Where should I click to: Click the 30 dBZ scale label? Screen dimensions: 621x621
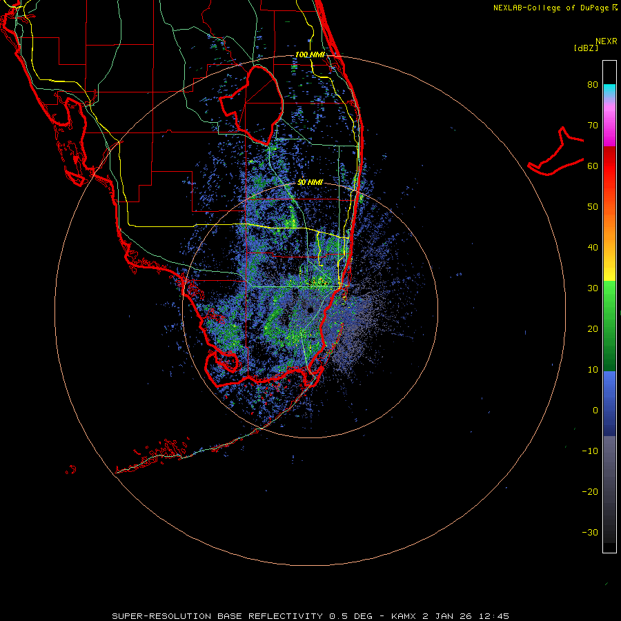pyautogui.click(x=593, y=288)
